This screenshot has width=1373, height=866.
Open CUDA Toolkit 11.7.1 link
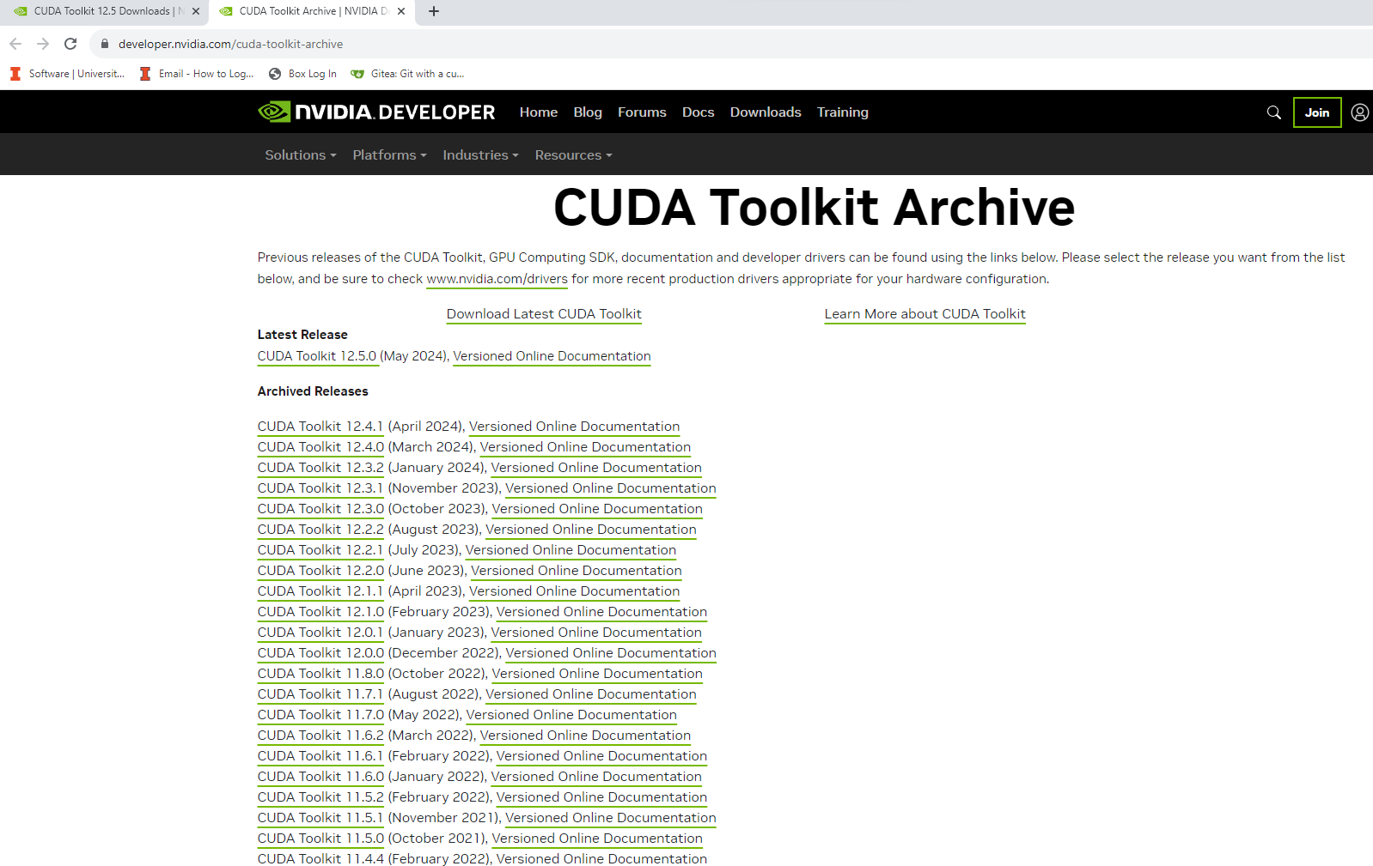pyautogui.click(x=320, y=694)
